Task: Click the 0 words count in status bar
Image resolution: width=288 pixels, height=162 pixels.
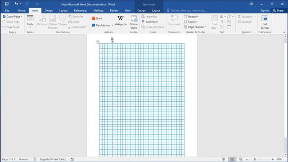Action: point(24,159)
